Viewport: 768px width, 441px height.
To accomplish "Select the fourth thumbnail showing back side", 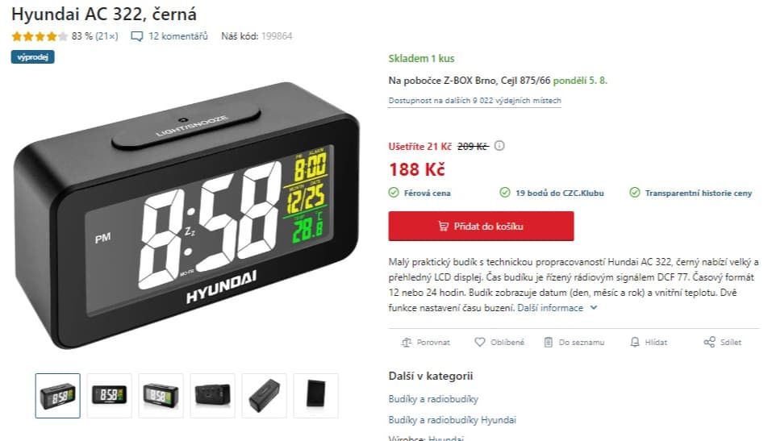I will pos(213,396).
